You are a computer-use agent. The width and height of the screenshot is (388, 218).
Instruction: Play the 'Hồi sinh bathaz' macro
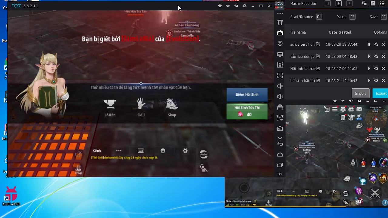(369, 68)
